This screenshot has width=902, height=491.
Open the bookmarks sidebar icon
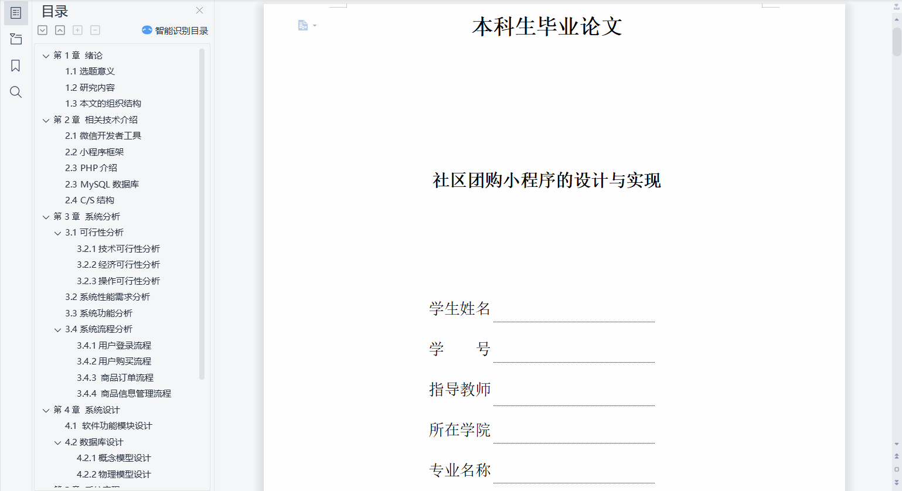click(16, 66)
